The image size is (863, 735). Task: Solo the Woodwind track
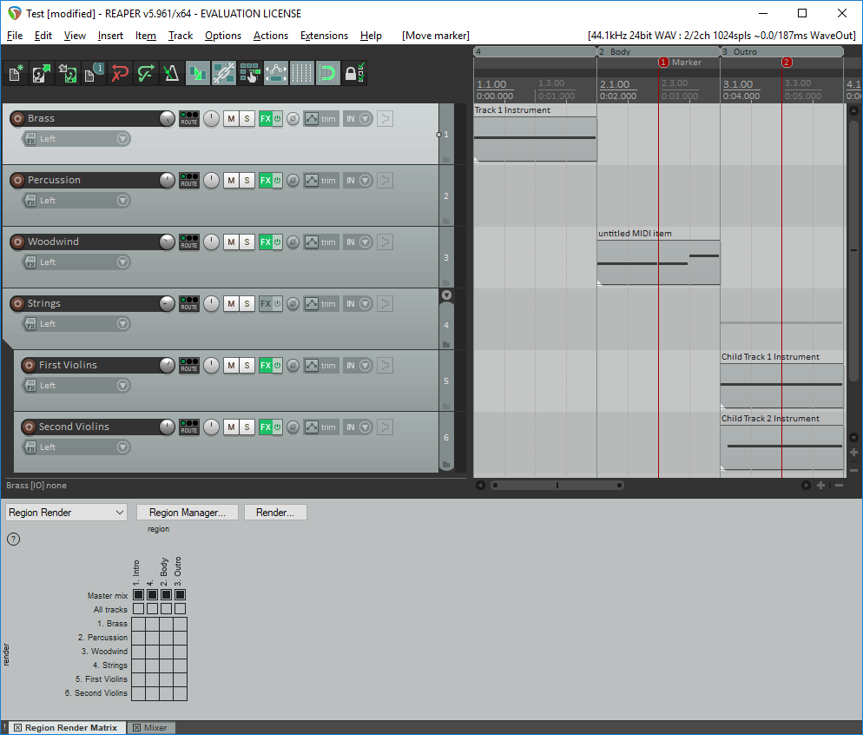pos(247,242)
